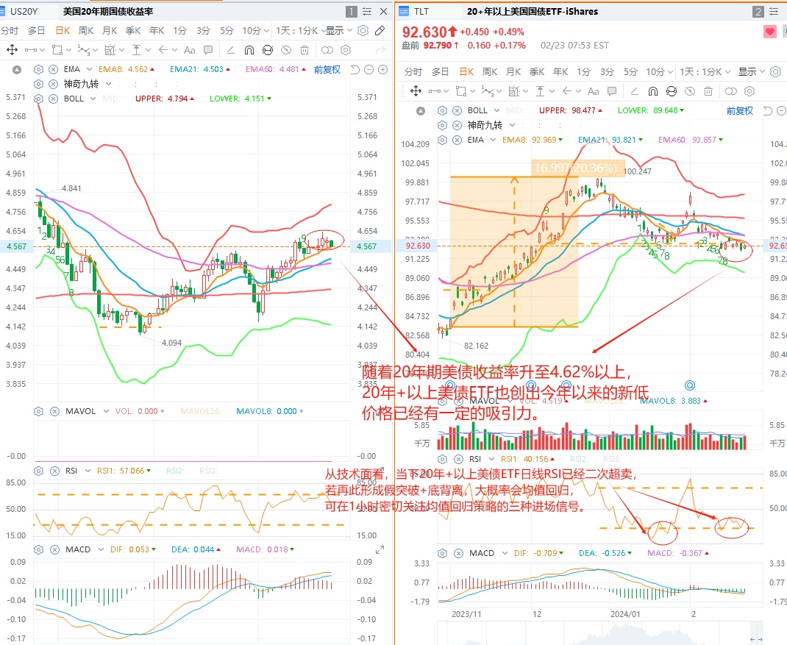This screenshot has width=787, height=645.
Task: Remove the 神奇九转 indicator from TLT chart
Action: [x=457, y=125]
